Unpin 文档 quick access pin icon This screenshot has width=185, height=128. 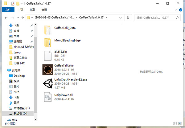32,31
